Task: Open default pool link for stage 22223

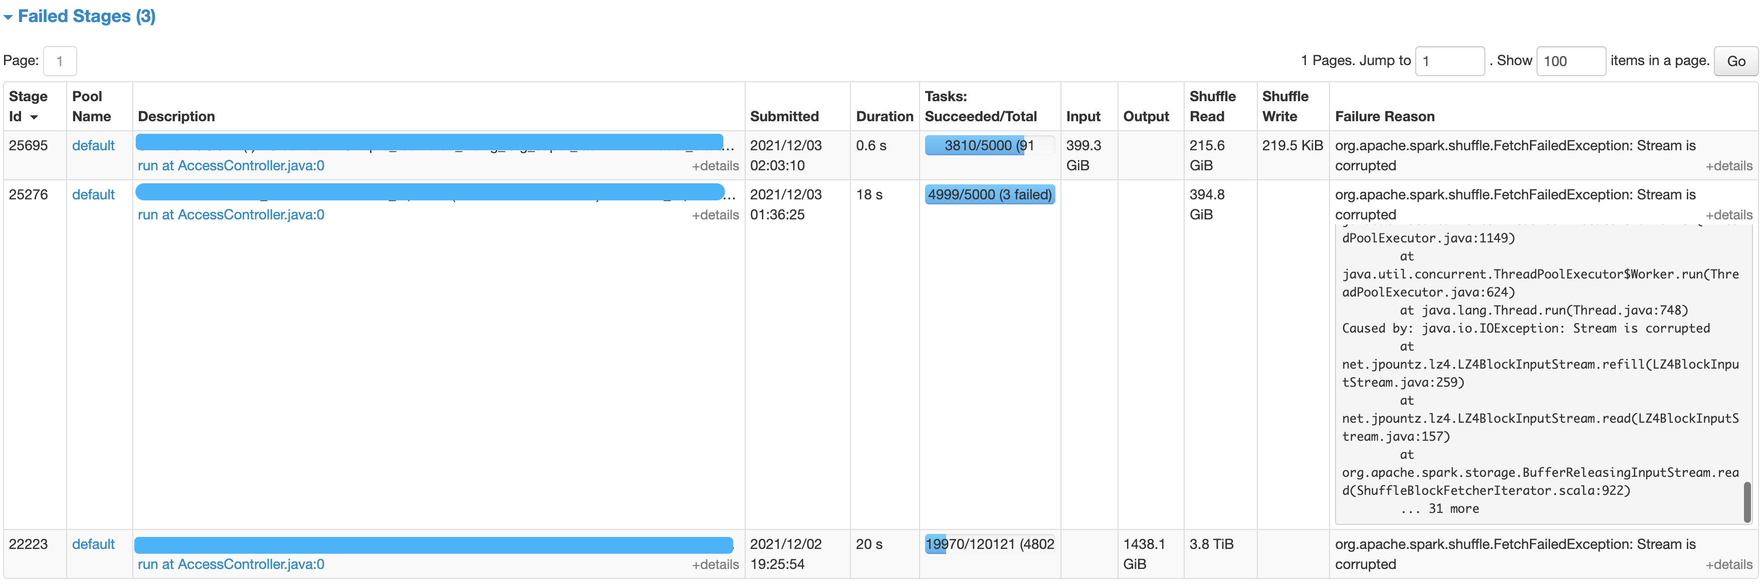Action: point(93,544)
